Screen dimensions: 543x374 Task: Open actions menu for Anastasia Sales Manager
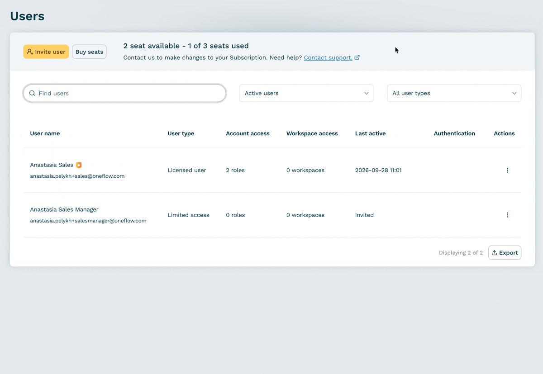point(507,215)
